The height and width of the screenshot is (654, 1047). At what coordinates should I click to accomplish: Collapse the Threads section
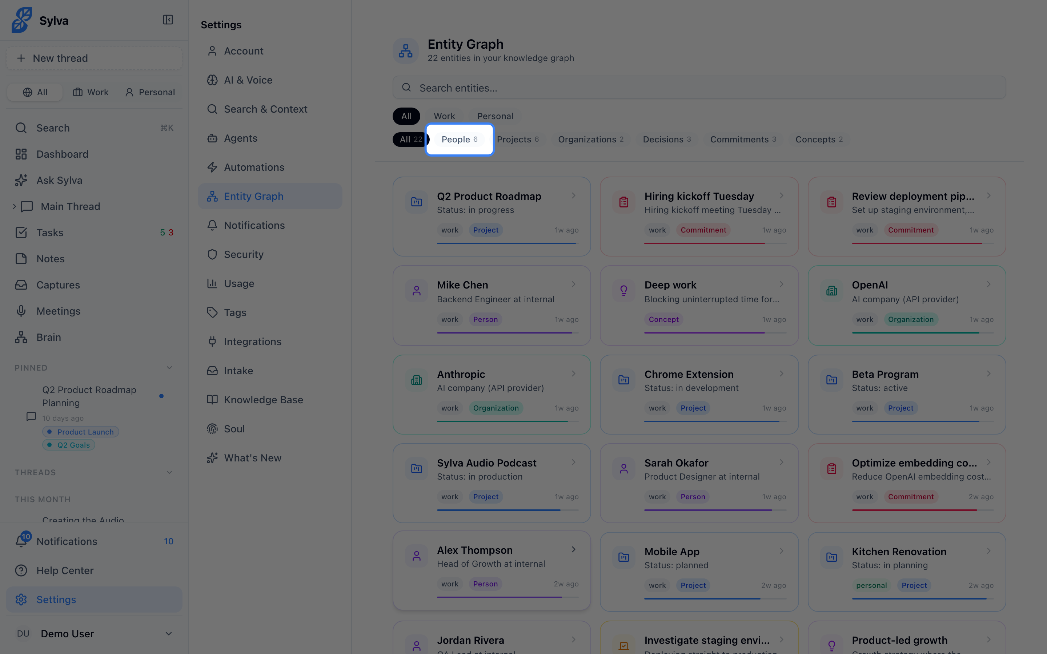pyautogui.click(x=169, y=472)
